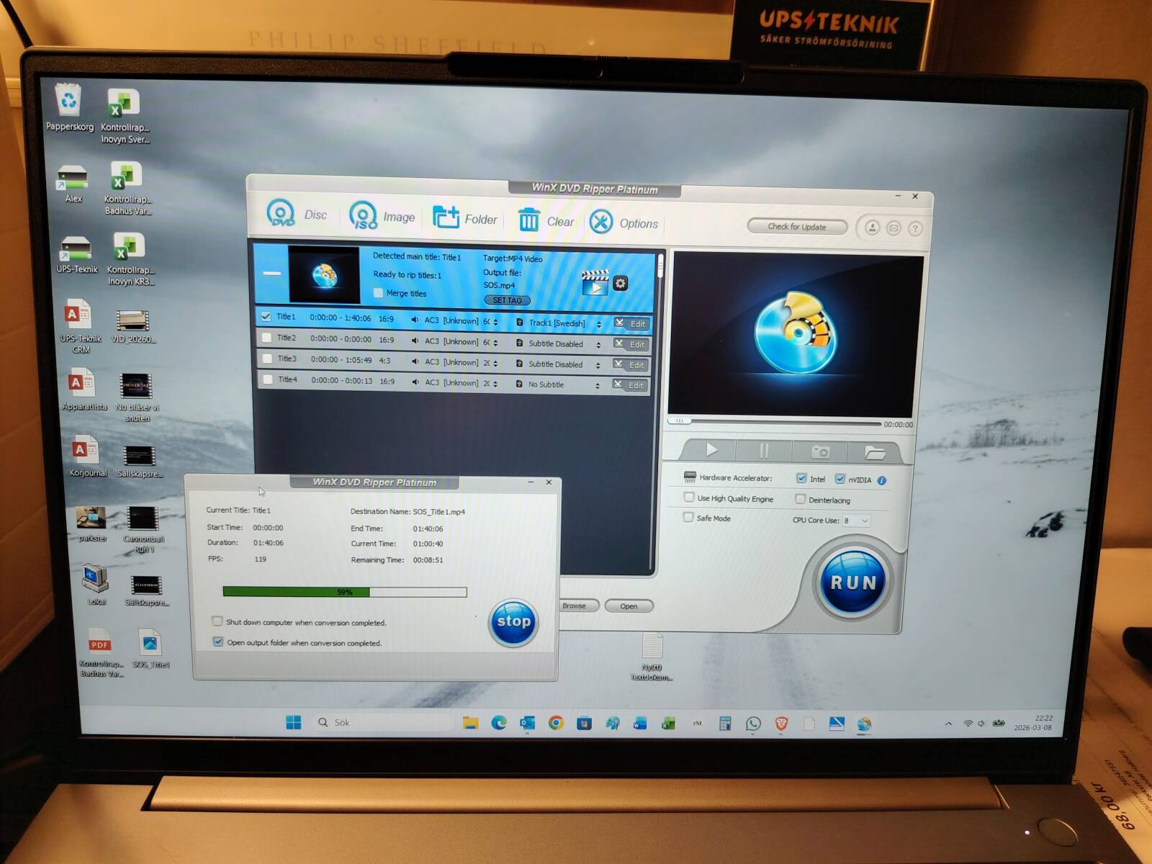Open Google Chrome from the taskbar
The image size is (1152, 864).
(x=556, y=723)
